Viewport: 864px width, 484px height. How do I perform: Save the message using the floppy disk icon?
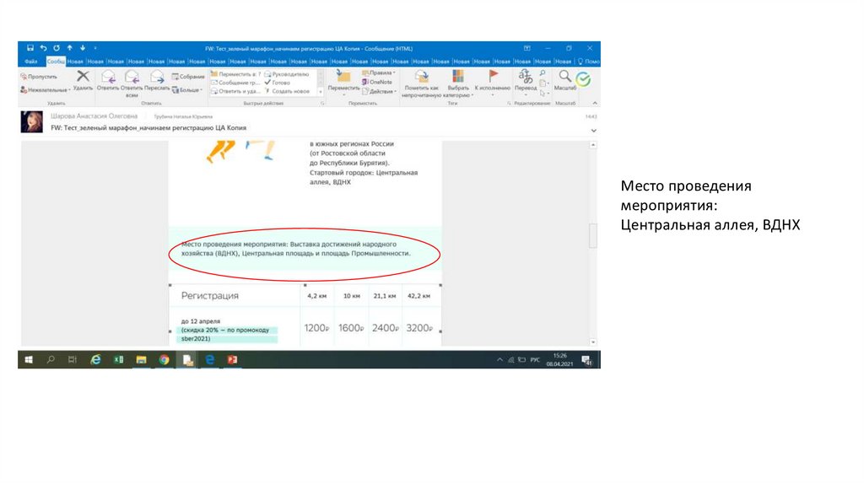pyautogui.click(x=30, y=48)
